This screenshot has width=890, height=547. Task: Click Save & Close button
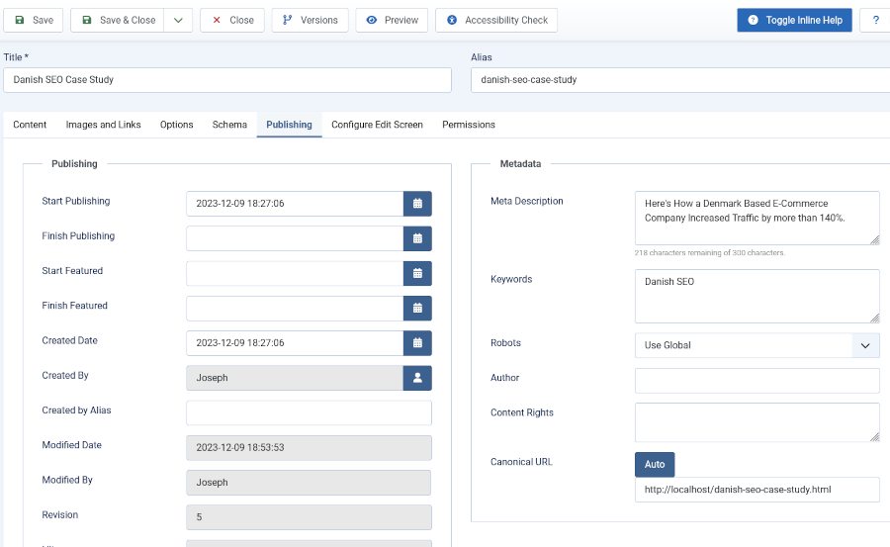(x=118, y=20)
